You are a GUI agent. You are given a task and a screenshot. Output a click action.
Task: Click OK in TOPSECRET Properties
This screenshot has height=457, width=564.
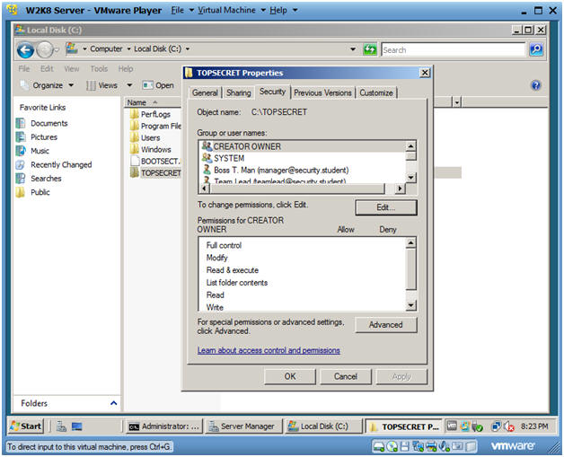tap(290, 376)
